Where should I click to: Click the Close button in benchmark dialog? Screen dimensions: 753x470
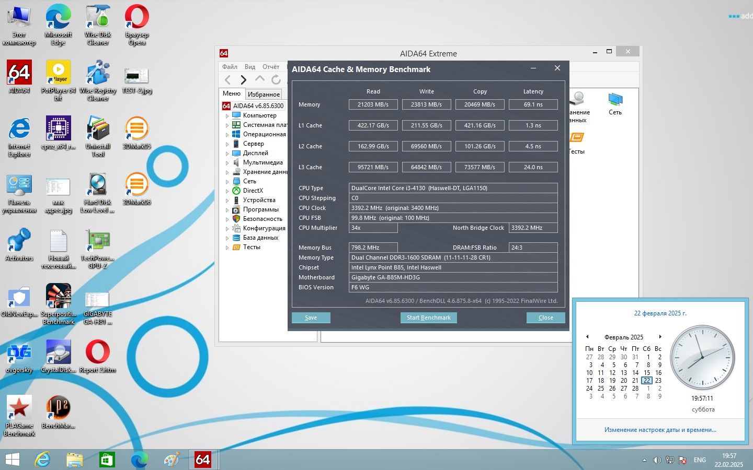coord(545,318)
